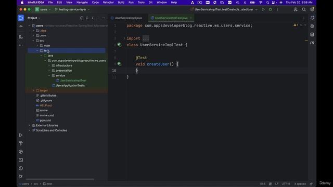
Task: Select HELP.md file
Action: pyautogui.click(x=46, y=105)
